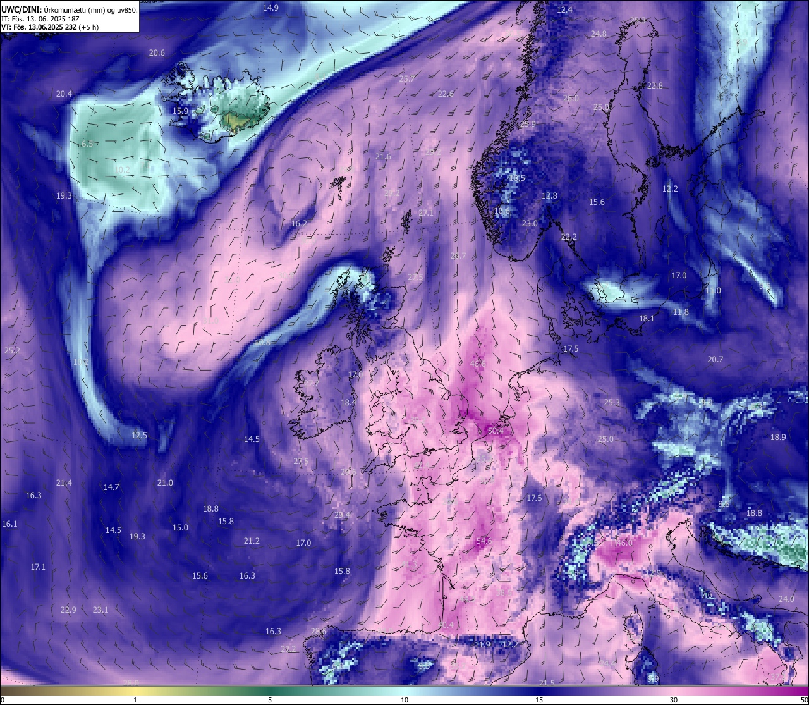The image size is (809, 705).
Task: Click the 20.6 value north of Iceland
Action: click(157, 52)
